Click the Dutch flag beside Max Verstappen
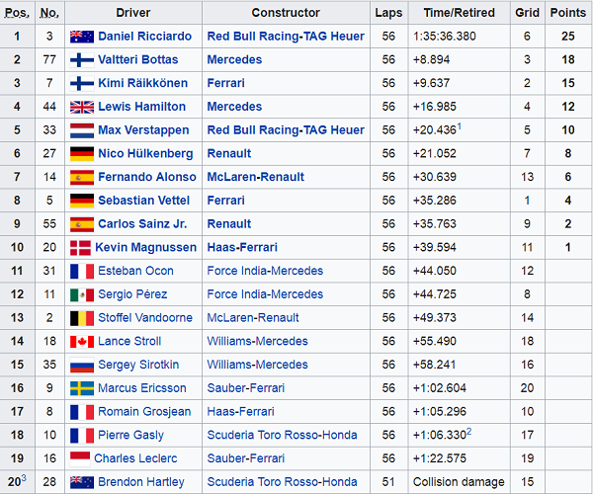 click(x=82, y=130)
